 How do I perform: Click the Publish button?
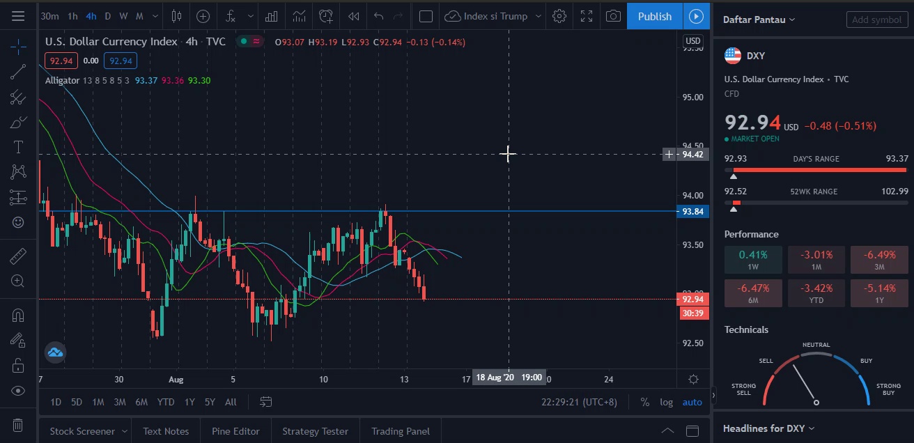(x=655, y=16)
